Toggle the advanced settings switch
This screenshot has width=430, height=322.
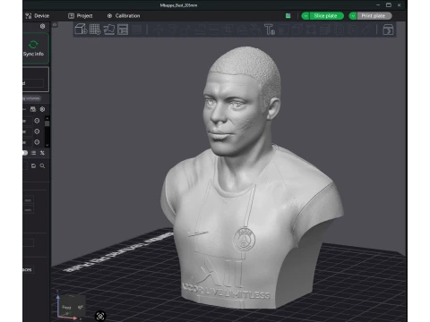pyautogui.click(x=25, y=153)
